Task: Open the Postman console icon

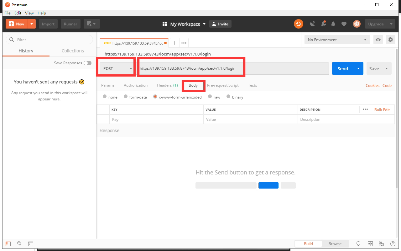Action: [31, 244]
